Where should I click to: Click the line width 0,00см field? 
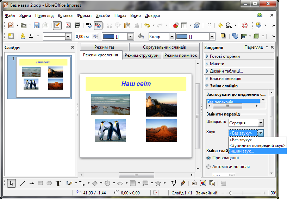84,37
